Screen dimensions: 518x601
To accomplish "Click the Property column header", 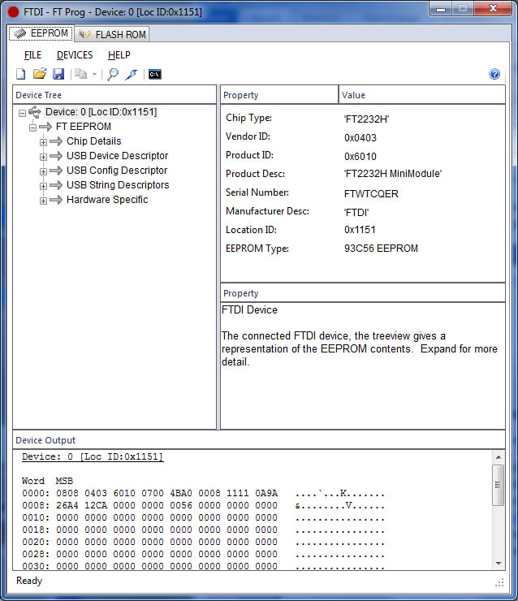I will point(279,95).
